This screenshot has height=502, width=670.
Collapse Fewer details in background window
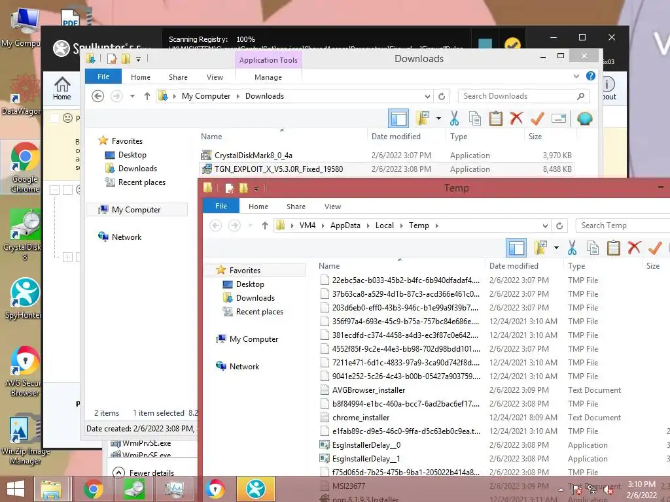[x=143, y=473]
